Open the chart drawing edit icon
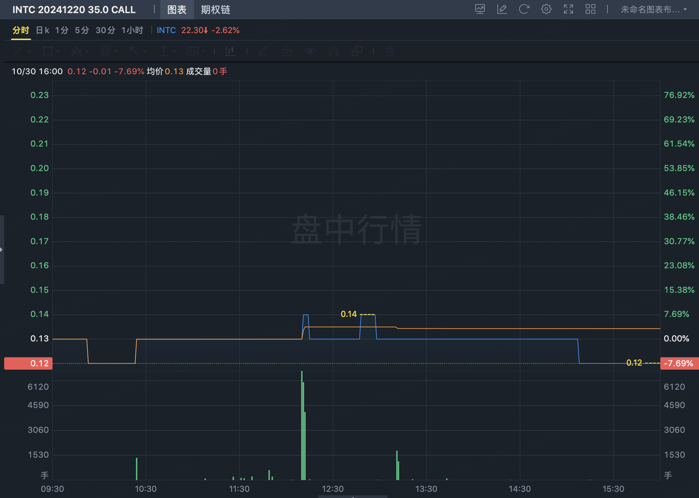This screenshot has height=498, width=699. click(x=502, y=9)
